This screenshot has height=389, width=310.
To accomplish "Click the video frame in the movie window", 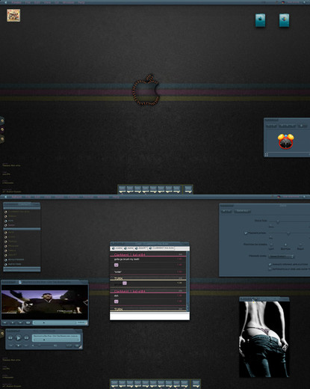I will click(45, 301).
